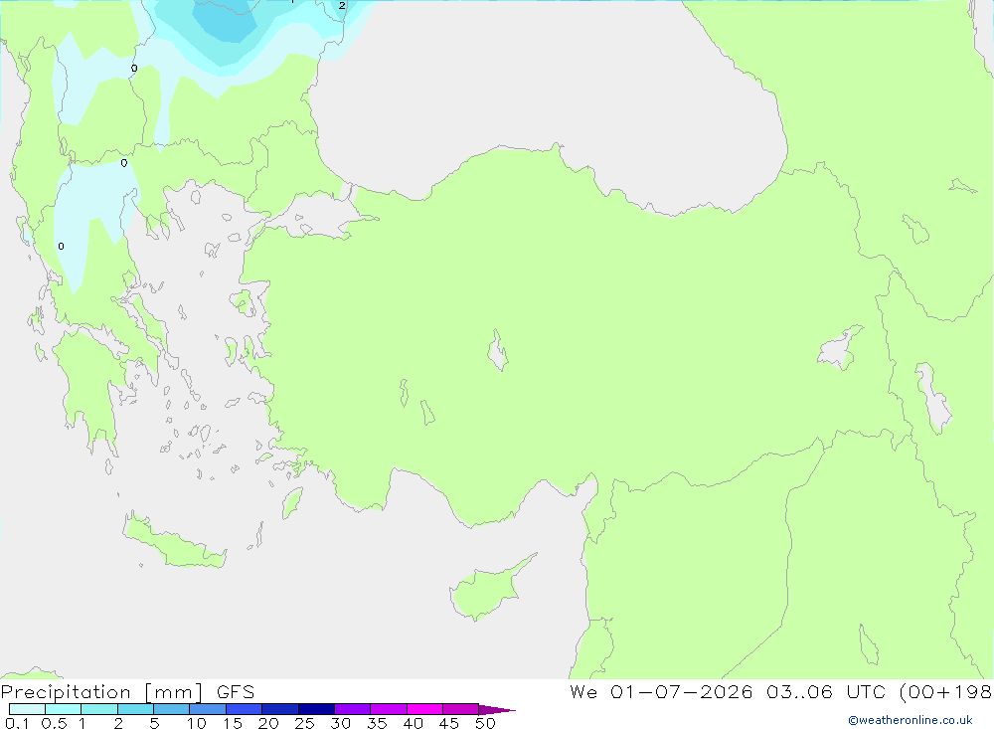The height and width of the screenshot is (729, 994).
Task: Open the weatheronline.co.uk copyright link
Action: [x=910, y=720]
